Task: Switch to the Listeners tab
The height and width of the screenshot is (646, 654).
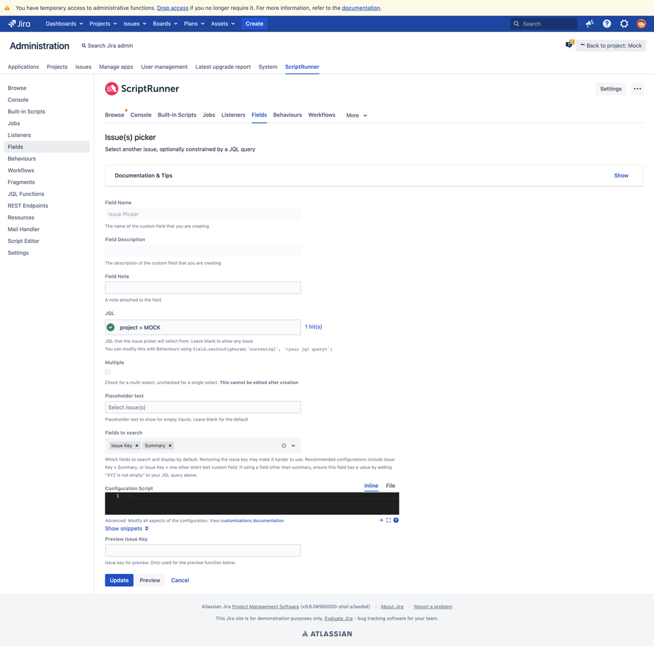Action: (x=233, y=115)
